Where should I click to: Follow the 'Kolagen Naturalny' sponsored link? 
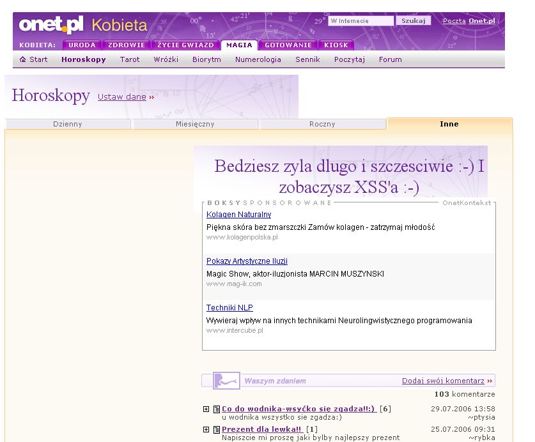[238, 215]
